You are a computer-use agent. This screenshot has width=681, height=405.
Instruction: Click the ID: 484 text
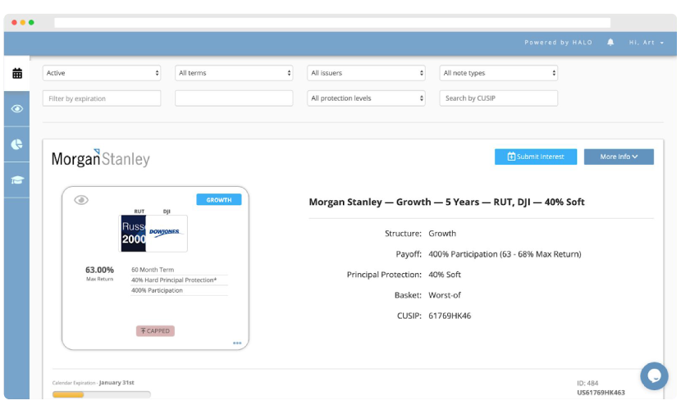pos(587,384)
